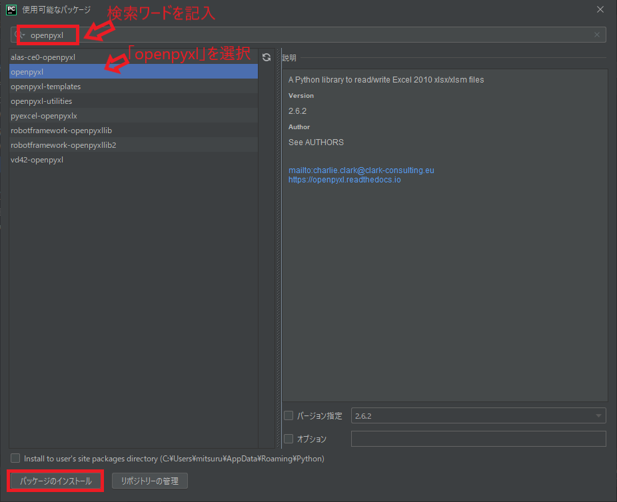The image size is (617, 502).
Task: Open https://openpyxl.readthedocs.io link
Action: [344, 180]
